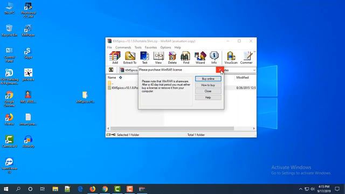Open the Windows Start menu
The width and height of the screenshot is (345, 194).
tap(6, 189)
